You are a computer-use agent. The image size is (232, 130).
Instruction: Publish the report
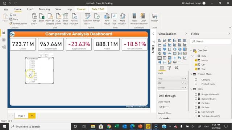[x=155, y=18]
